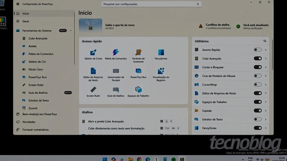Open Cortar e Bloquear chevron
The height and width of the screenshot is (161, 287).
(266, 67)
